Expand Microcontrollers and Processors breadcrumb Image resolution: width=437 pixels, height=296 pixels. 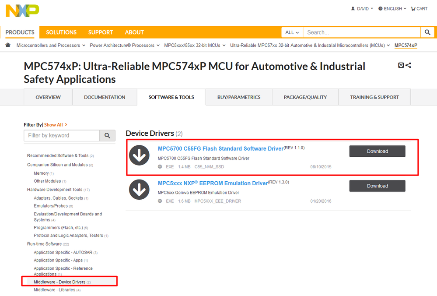(x=51, y=45)
